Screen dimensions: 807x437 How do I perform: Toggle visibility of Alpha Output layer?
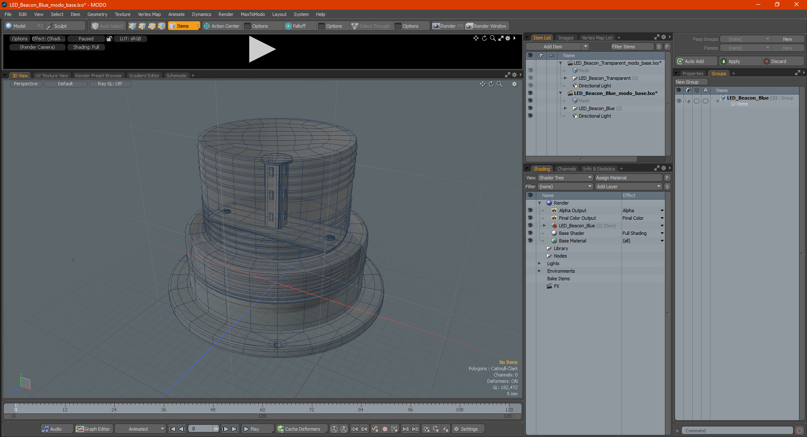tap(530, 211)
